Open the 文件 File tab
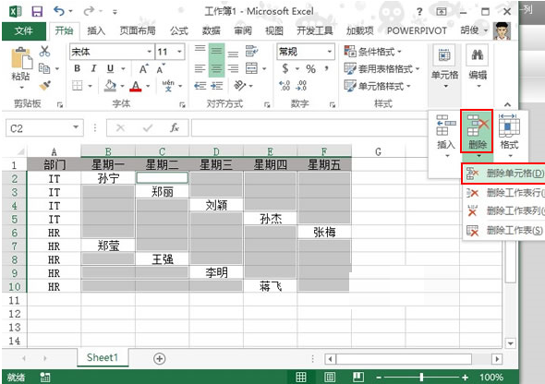Screen dimensions: 545x384 pyautogui.click(x=24, y=30)
